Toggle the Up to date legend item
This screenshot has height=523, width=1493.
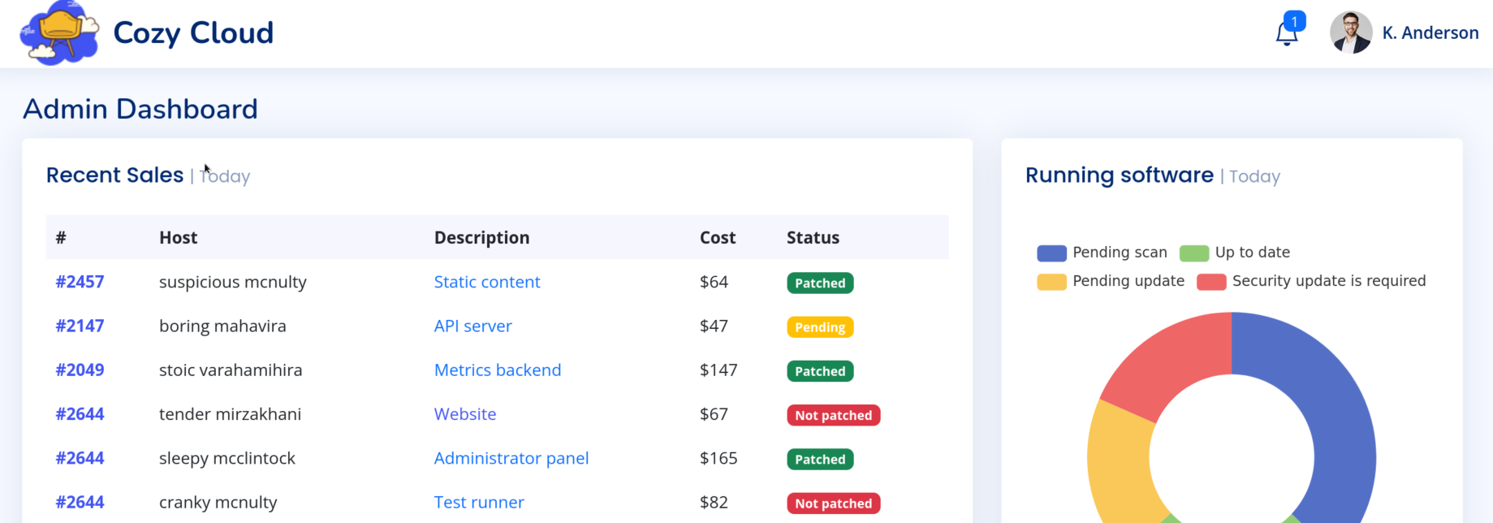click(x=1235, y=253)
